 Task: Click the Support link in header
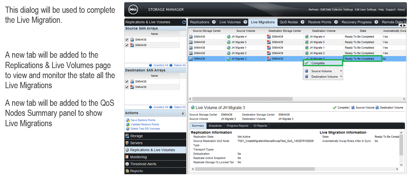point(391,10)
